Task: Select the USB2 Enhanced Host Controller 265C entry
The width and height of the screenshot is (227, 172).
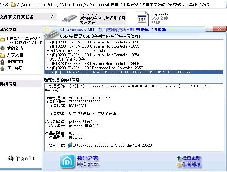Action: 94,68
